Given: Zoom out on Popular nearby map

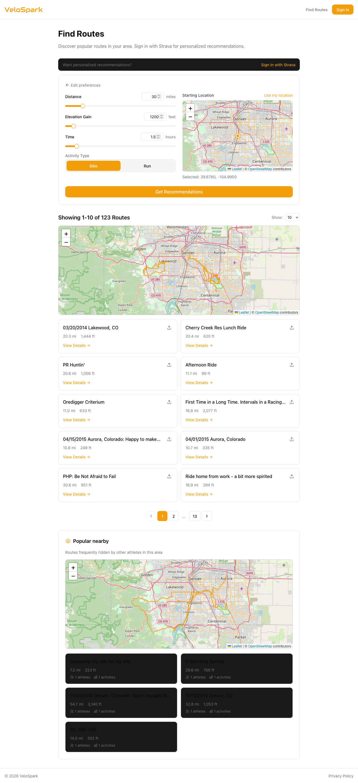Looking at the screenshot, I should (x=73, y=576).
